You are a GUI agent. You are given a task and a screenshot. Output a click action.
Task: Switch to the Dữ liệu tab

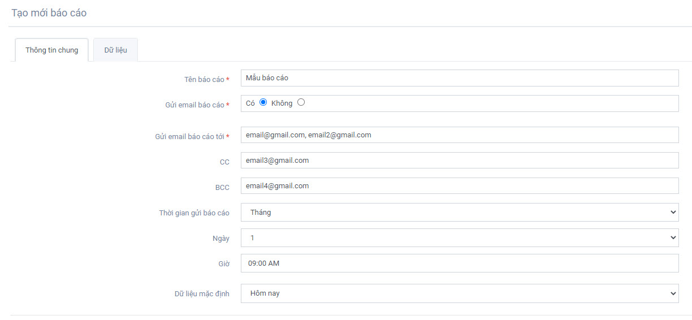click(x=115, y=50)
